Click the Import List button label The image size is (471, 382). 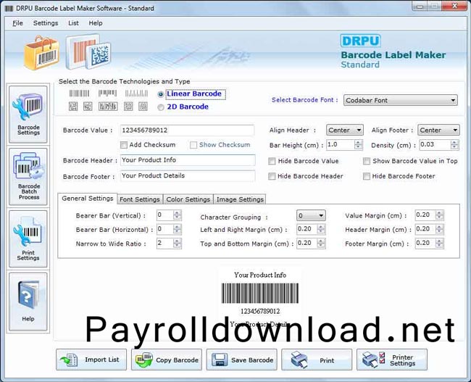click(102, 360)
